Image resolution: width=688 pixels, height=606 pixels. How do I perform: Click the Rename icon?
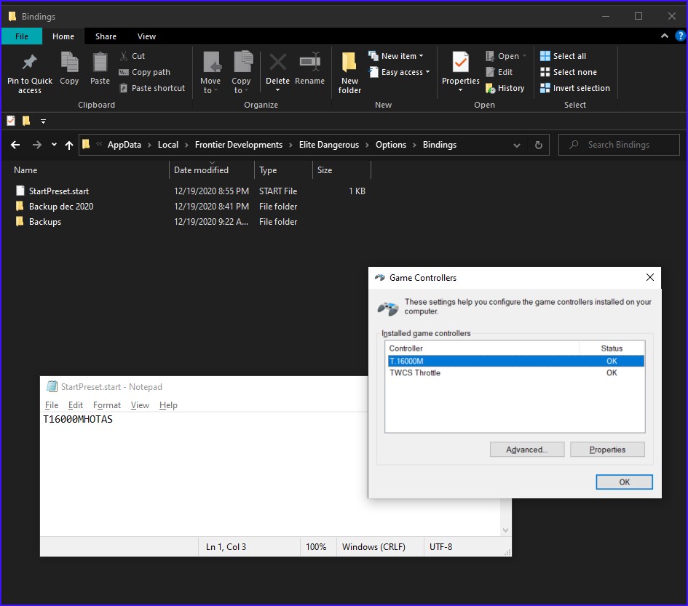coord(309,62)
